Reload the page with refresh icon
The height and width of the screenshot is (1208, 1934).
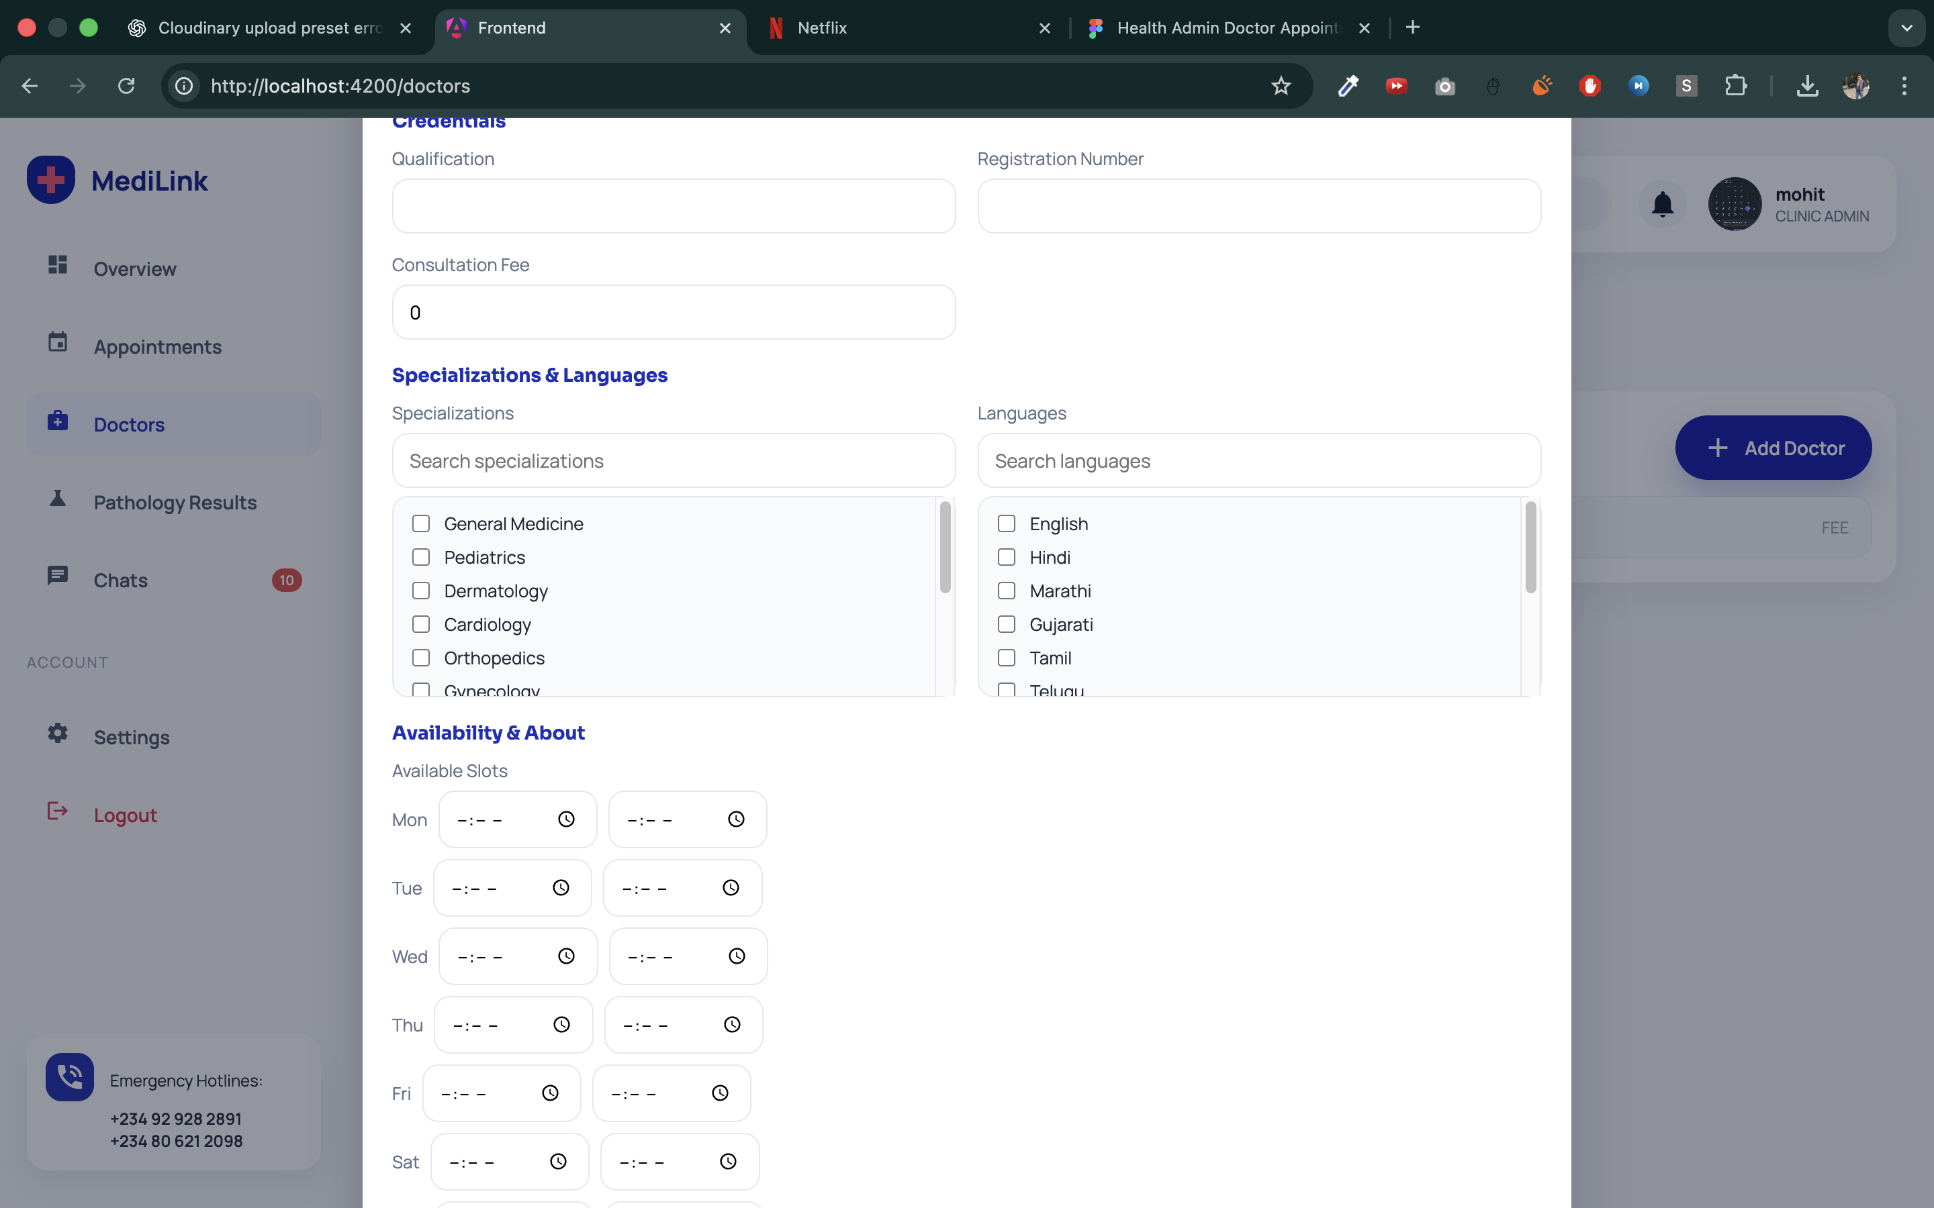pyautogui.click(x=126, y=85)
